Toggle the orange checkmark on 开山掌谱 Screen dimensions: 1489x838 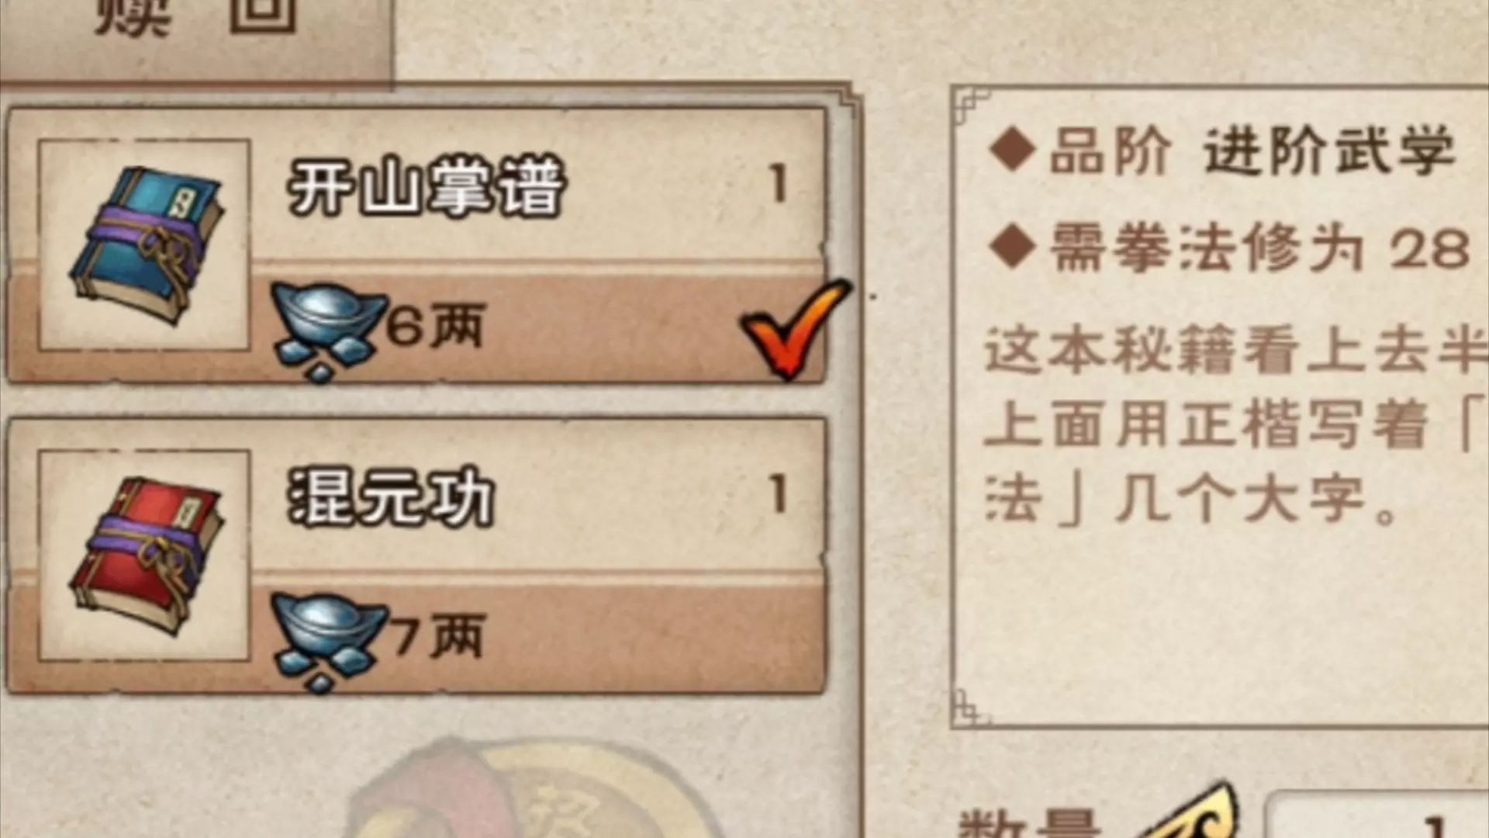(793, 330)
